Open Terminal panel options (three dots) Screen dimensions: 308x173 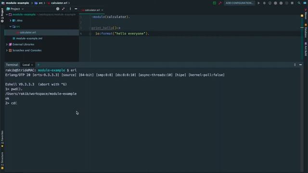tap(295, 65)
